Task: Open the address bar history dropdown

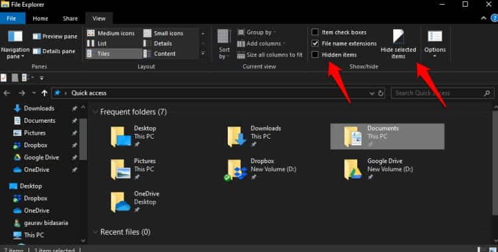Action: click(x=372, y=94)
